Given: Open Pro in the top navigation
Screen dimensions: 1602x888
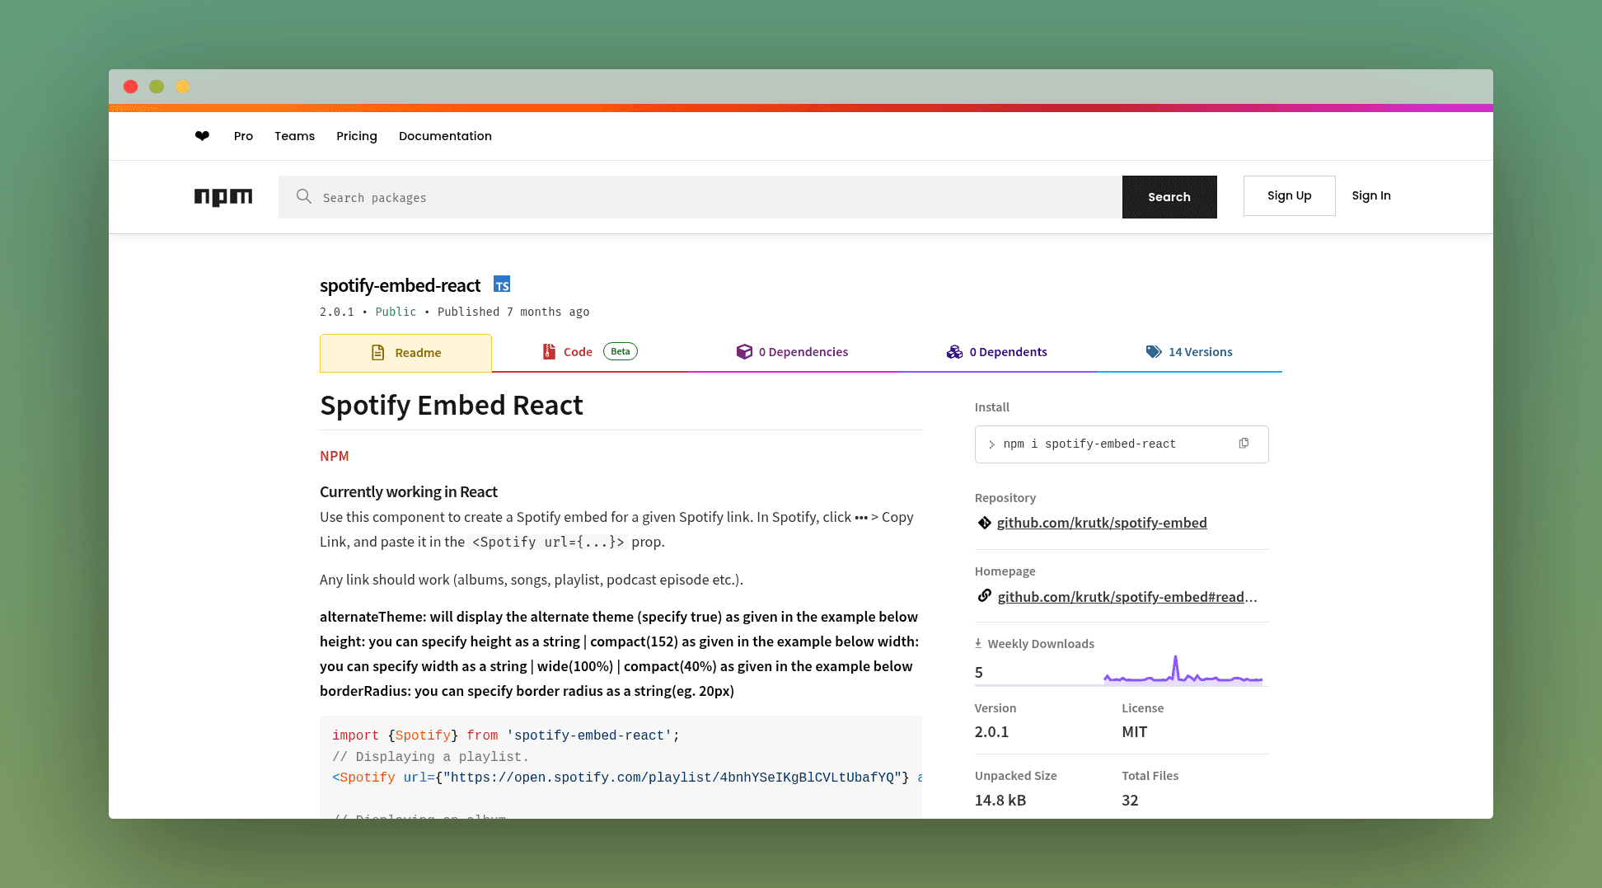Looking at the screenshot, I should pos(243,136).
